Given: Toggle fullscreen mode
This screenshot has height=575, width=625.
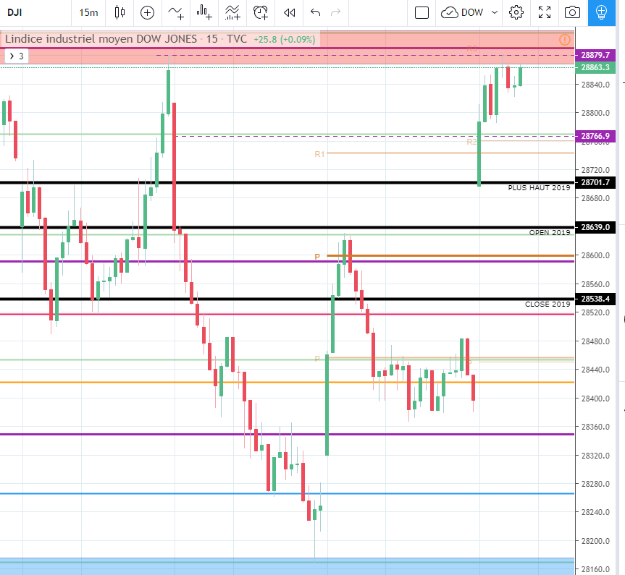Looking at the screenshot, I should click(545, 12).
